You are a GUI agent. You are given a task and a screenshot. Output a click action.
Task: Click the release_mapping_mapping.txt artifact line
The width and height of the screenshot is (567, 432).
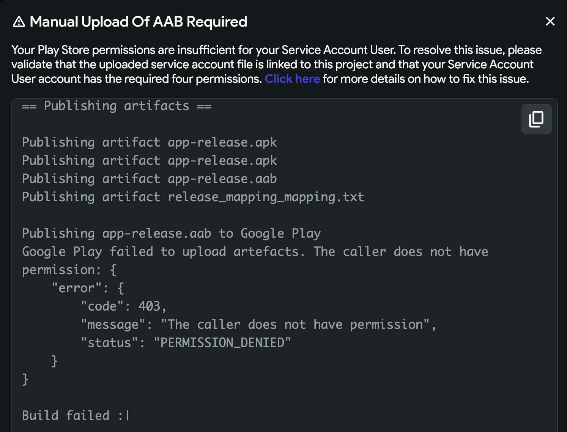click(x=193, y=197)
